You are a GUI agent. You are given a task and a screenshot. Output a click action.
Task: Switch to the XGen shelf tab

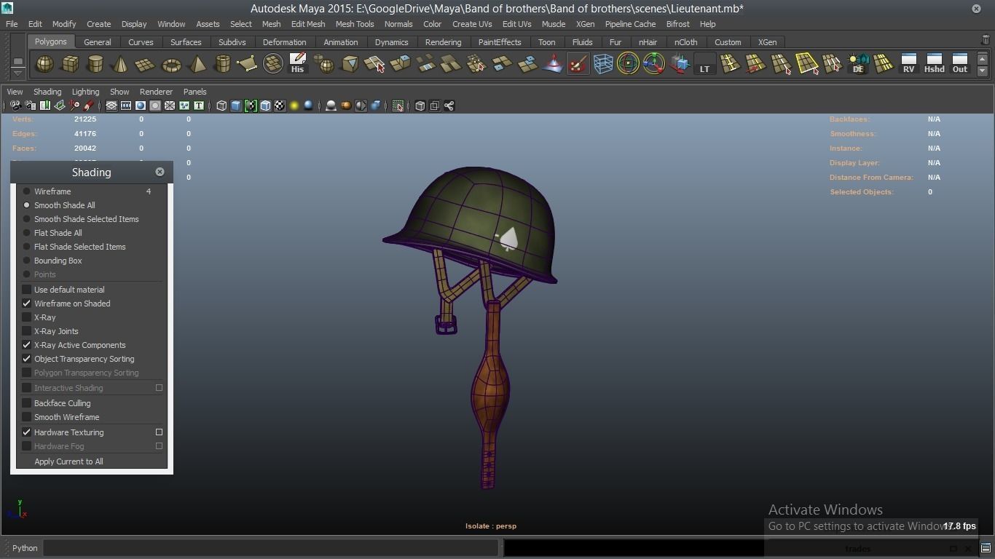coord(767,42)
